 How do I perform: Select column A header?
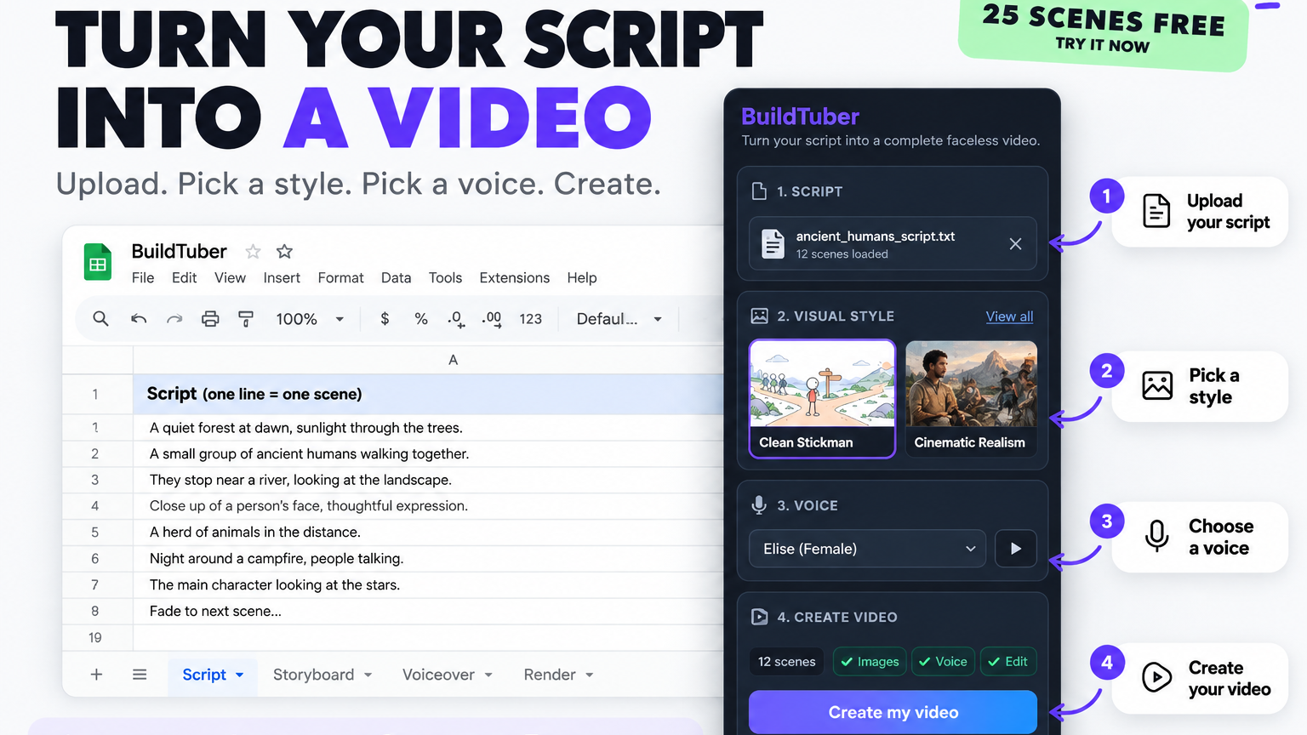[453, 360]
